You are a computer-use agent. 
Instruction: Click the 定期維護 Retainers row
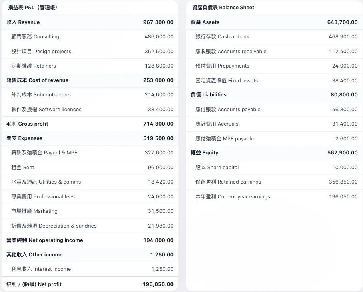[x=90, y=66]
